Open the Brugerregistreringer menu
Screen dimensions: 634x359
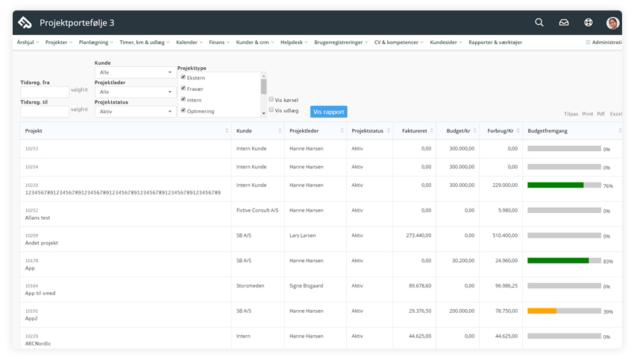tap(341, 42)
